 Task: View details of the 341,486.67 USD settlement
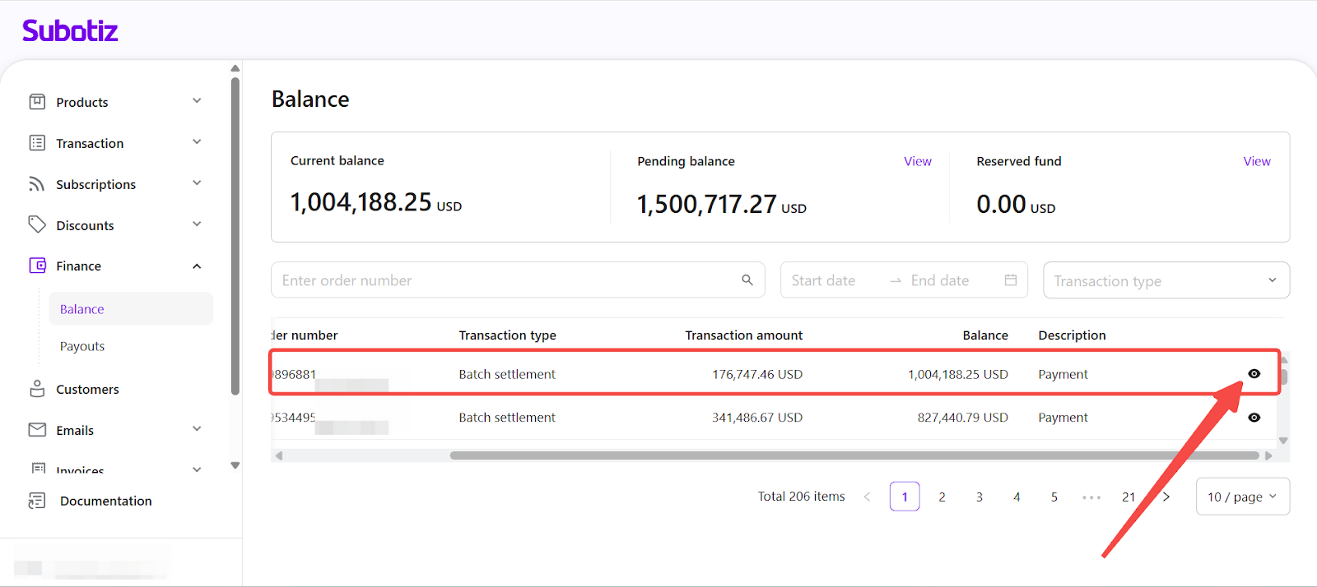(x=1254, y=418)
